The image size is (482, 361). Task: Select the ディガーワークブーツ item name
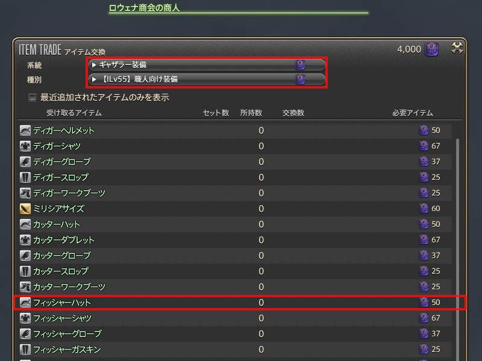coord(69,193)
